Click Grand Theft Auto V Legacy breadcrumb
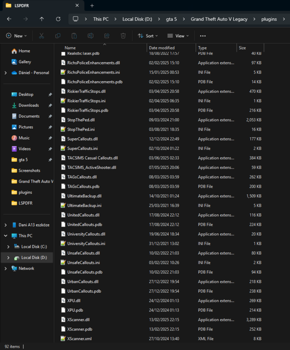Screen dimensions: 290x350 coord(219,19)
